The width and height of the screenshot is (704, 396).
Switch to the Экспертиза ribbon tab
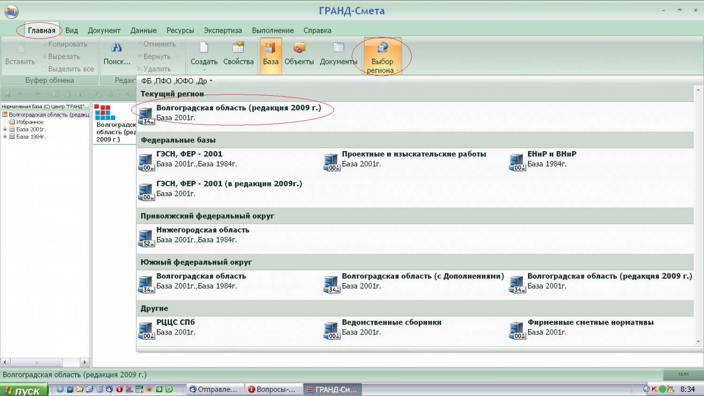pos(222,31)
